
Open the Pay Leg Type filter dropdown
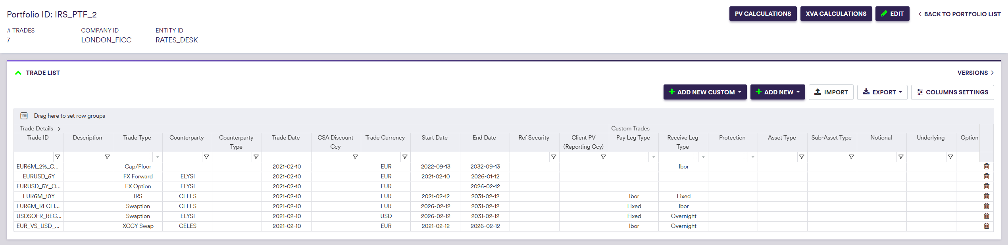[x=654, y=157]
